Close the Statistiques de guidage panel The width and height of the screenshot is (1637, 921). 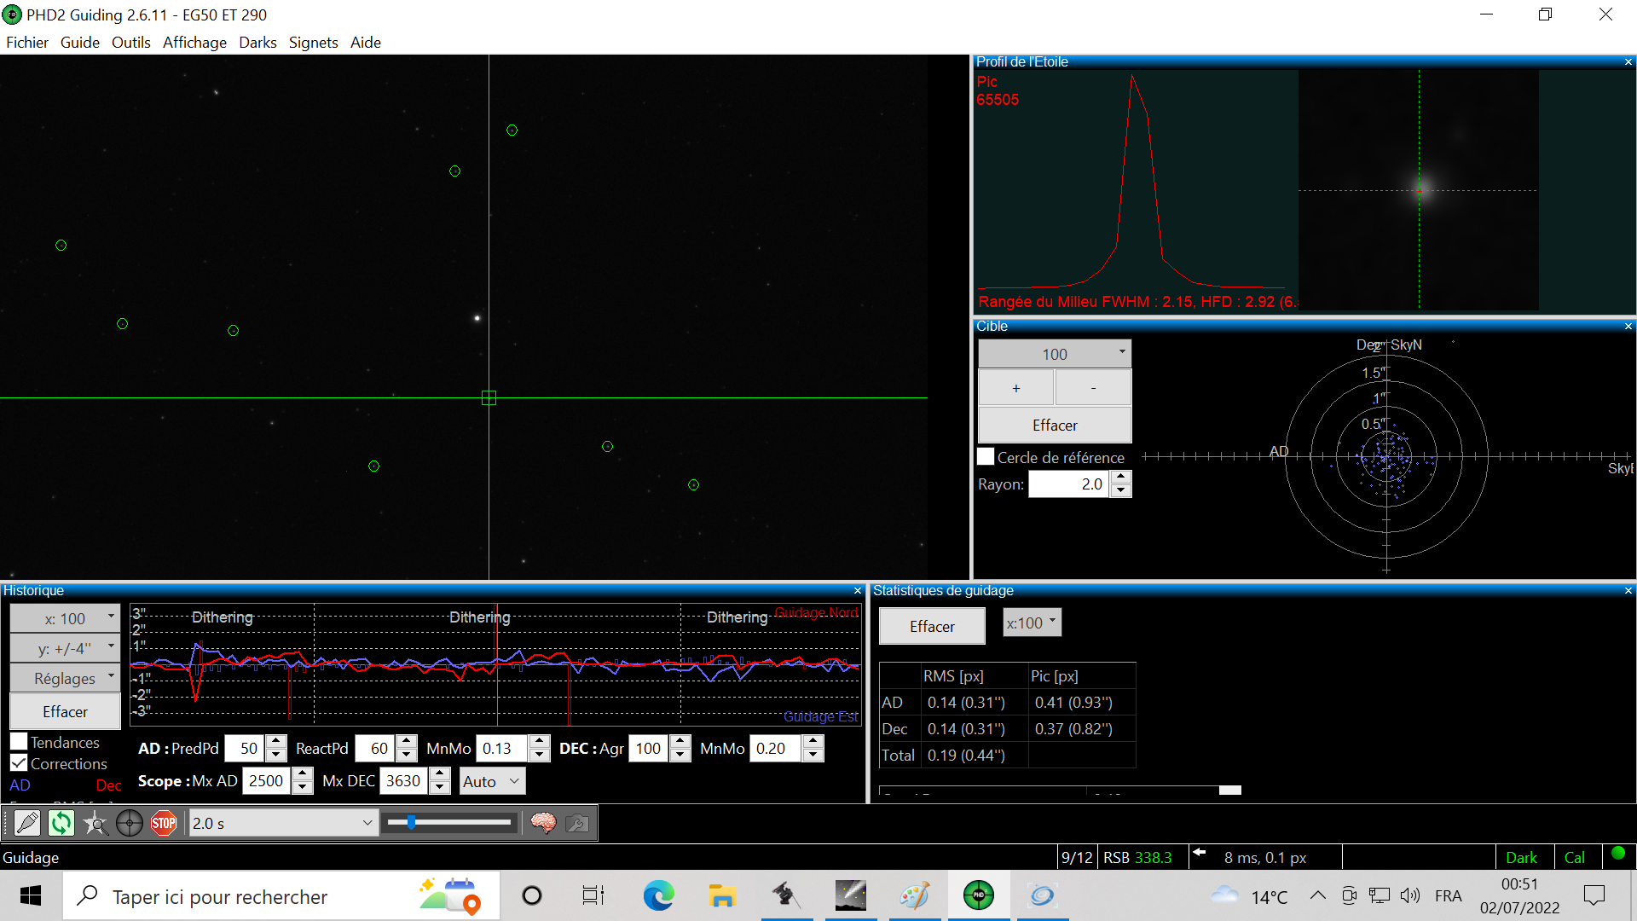click(1628, 591)
